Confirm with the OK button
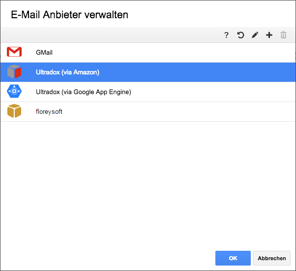 coord(233,258)
